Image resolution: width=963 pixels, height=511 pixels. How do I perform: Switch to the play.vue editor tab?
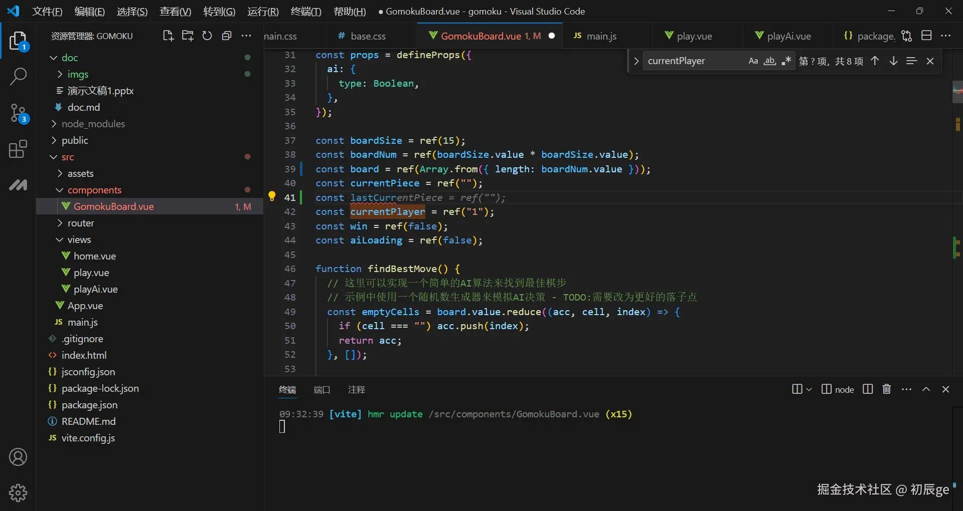694,36
